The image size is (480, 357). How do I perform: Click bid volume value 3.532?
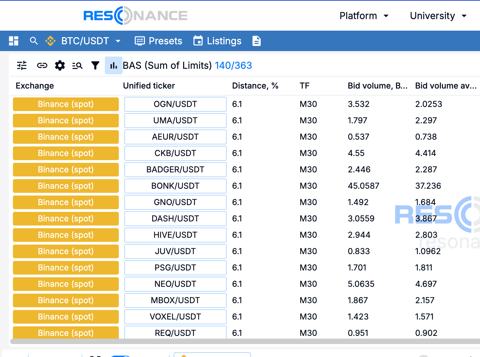coord(358,104)
